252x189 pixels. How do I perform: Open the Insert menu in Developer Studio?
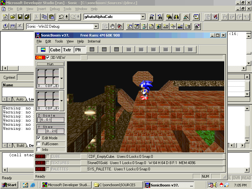pyautogui.click(x=42, y=9)
